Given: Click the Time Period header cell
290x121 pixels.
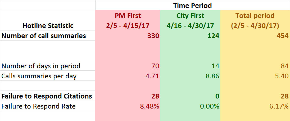Looking at the screenshot, I should tap(192, 5).
